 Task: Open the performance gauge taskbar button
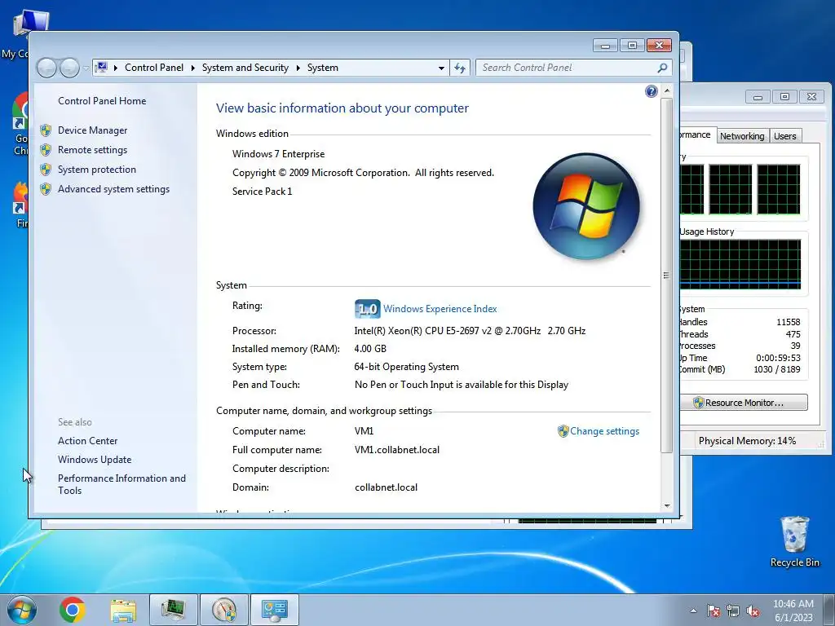pyautogui.click(x=224, y=610)
